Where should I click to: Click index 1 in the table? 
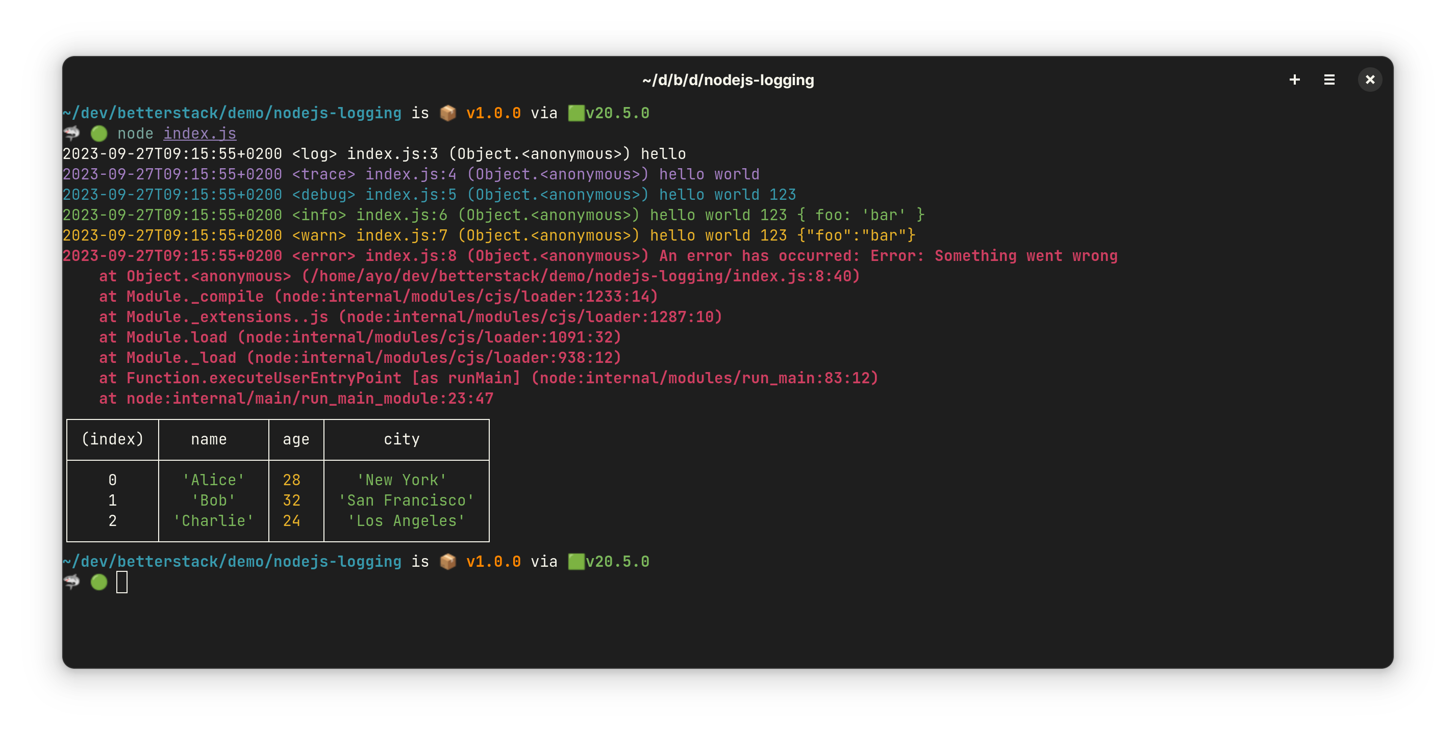pos(112,500)
